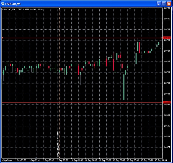Click the 1.0715 price scale label
The width and height of the screenshot is (173, 163).
coord(167,62)
